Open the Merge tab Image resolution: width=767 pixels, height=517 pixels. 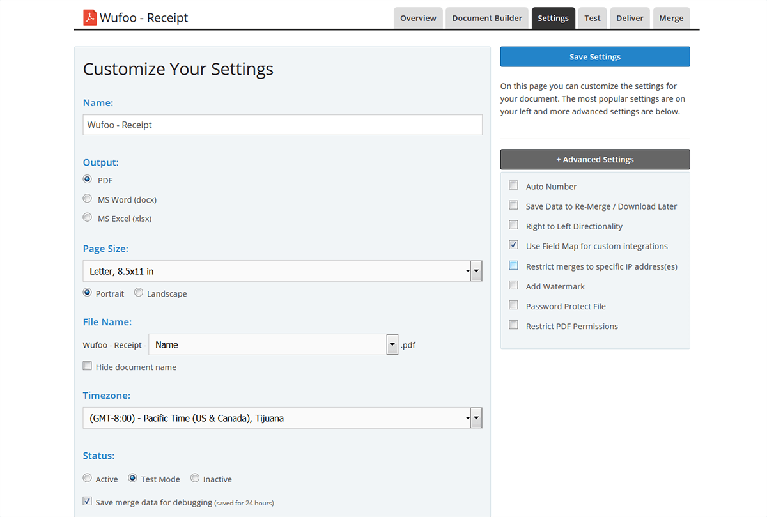point(671,19)
